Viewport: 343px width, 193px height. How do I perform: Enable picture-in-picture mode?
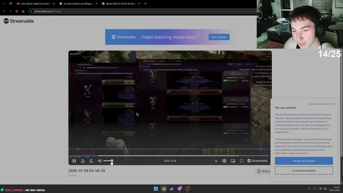[x=233, y=161]
